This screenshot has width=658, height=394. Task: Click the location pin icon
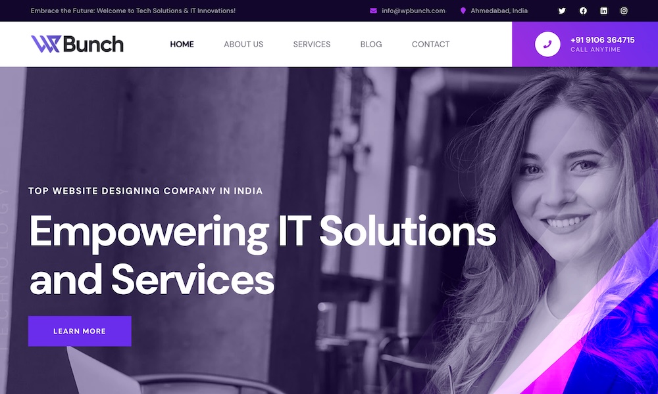463,11
